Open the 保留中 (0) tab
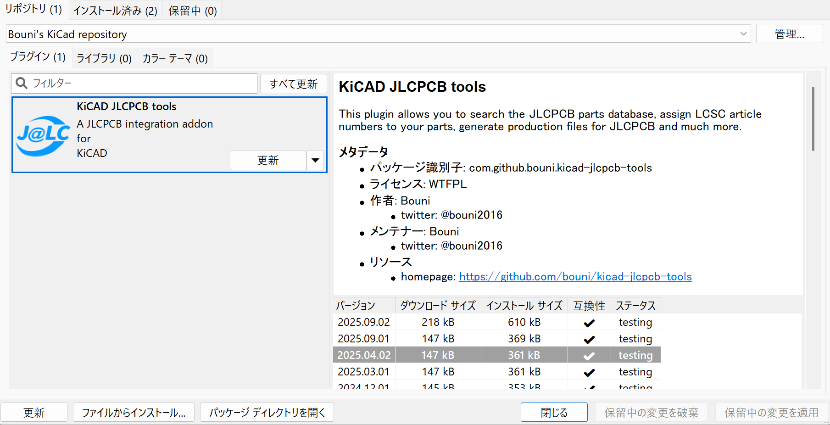830x425 pixels. pyautogui.click(x=192, y=11)
